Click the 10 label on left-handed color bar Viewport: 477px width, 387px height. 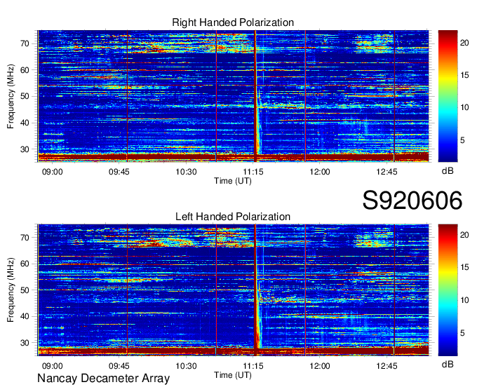pos(464,300)
